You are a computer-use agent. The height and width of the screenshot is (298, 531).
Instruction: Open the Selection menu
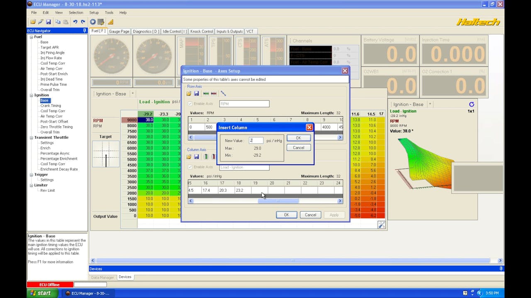click(x=76, y=12)
